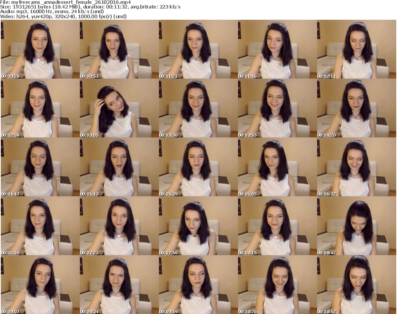This screenshot has height=314, width=397.
Task: Choose the preview frame at 00:07:23
Action: pos(119,226)
